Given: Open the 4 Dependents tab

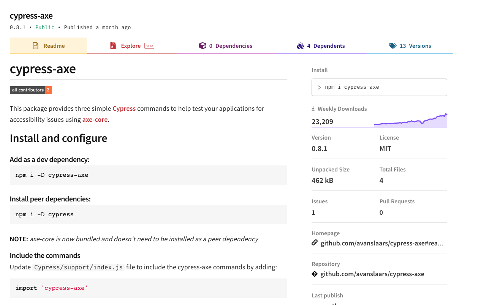Looking at the screenshot, I should pyautogui.click(x=321, y=46).
